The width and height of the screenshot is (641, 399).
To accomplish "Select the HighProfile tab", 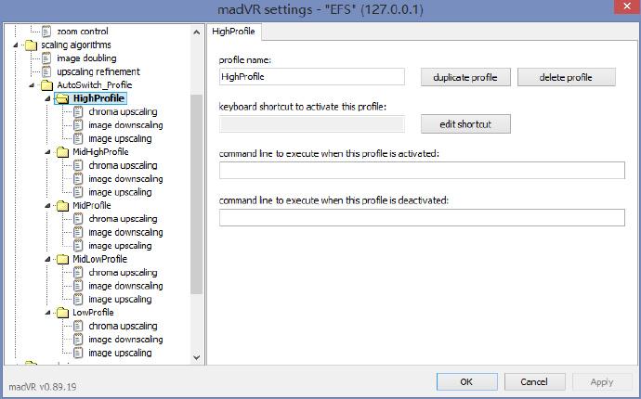I will (234, 31).
